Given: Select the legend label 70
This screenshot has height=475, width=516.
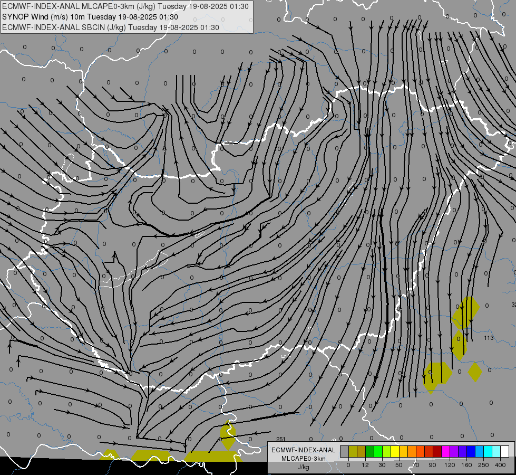Looking at the screenshot, I should point(416,465).
